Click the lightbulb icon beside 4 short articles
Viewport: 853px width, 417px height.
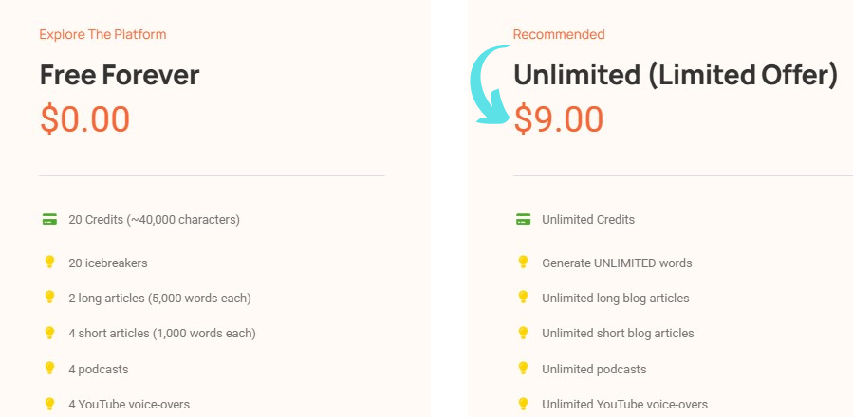coord(49,333)
